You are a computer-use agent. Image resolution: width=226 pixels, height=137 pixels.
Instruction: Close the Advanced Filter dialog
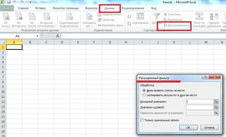point(215,77)
